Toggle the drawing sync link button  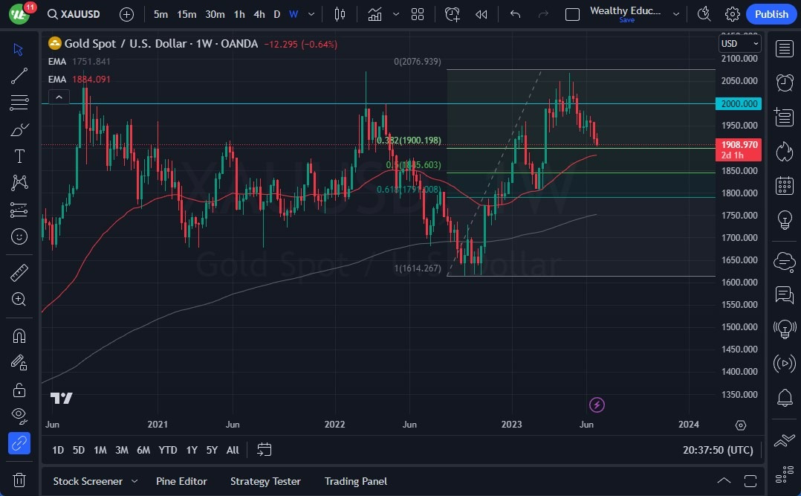[x=19, y=443]
